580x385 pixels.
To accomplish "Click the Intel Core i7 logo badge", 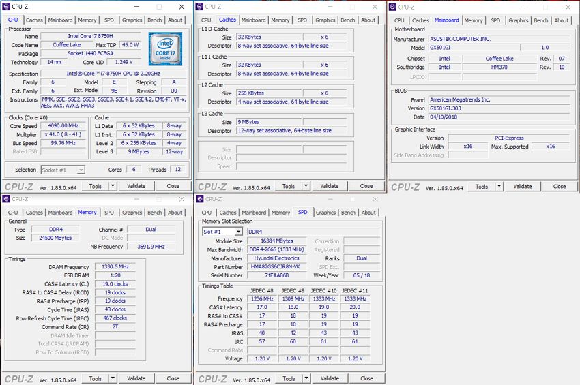I will [x=165, y=49].
